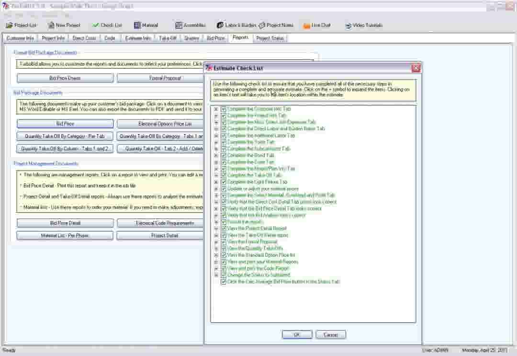Click the New Project toolbar icon
517x356 pixels.
[x=51, y=25]
